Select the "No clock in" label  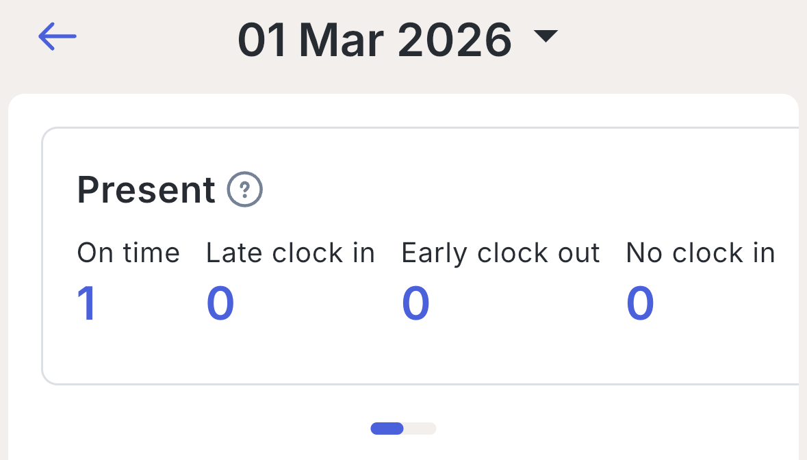pos(700,253)
